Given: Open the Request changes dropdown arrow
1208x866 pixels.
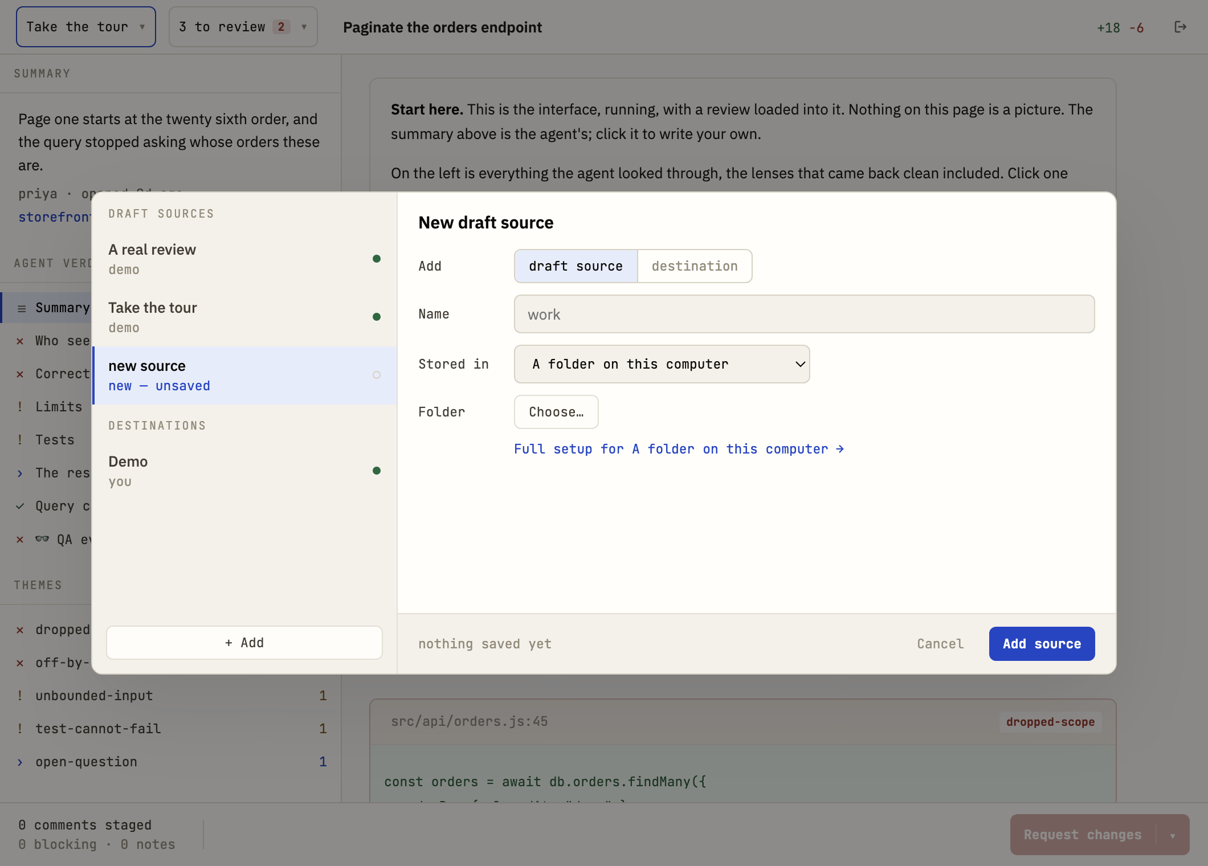Looking at the screenshot, I should (x=1173, y=835).
